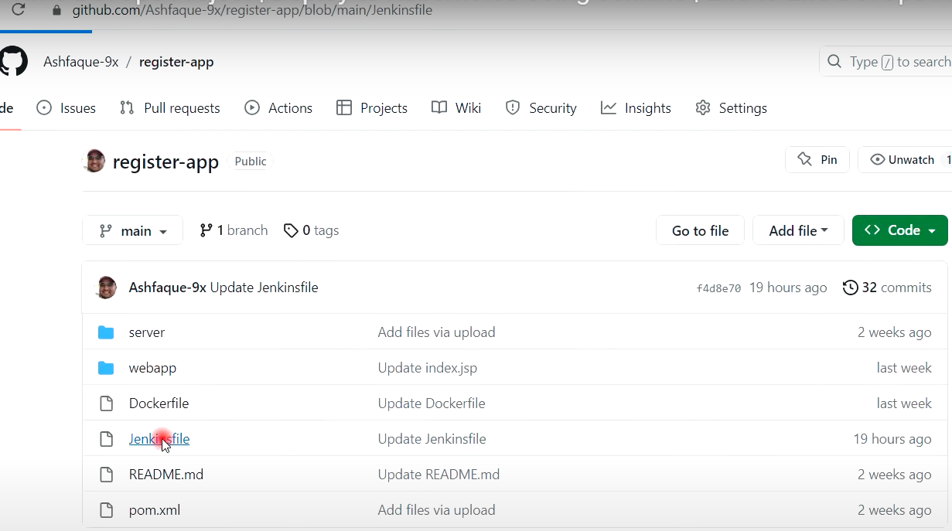Click the 2 weeks ago timestamp in server row

pos(895,332)
